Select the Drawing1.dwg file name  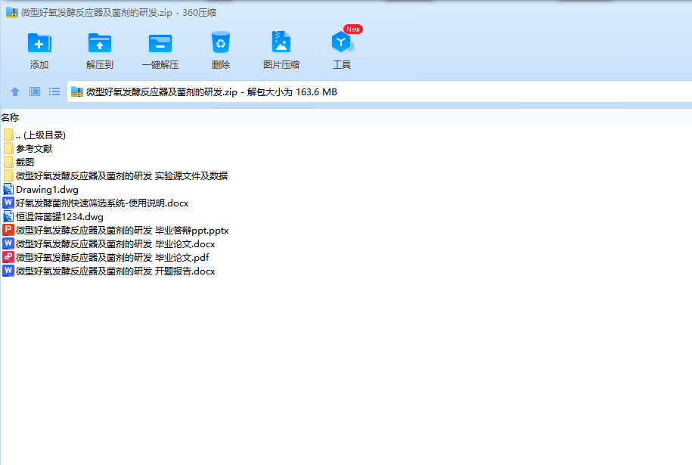click(x=47, y=190)
